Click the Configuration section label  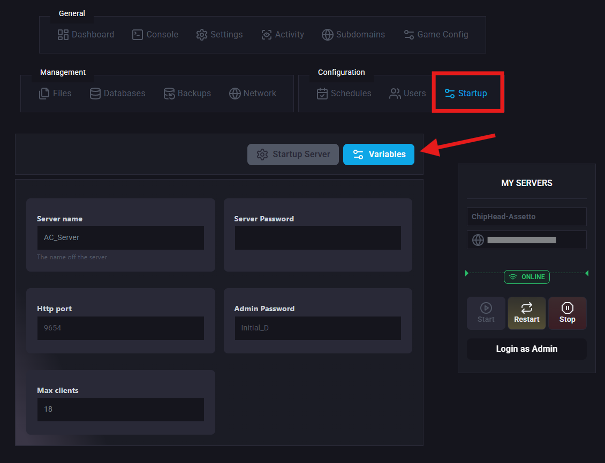tap(342, 72)
